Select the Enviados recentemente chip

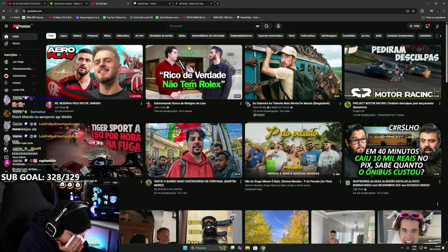(400, 36)
